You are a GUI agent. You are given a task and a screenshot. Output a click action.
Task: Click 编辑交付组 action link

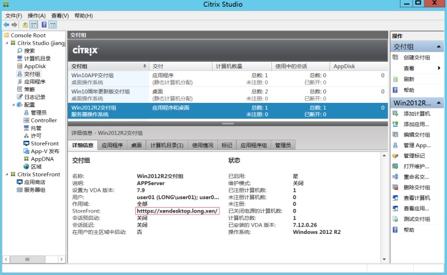pos(417,135)
